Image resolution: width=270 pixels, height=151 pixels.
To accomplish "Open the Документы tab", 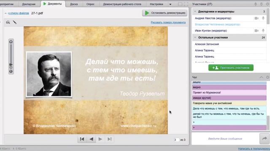I will click(x=53, y=4).
